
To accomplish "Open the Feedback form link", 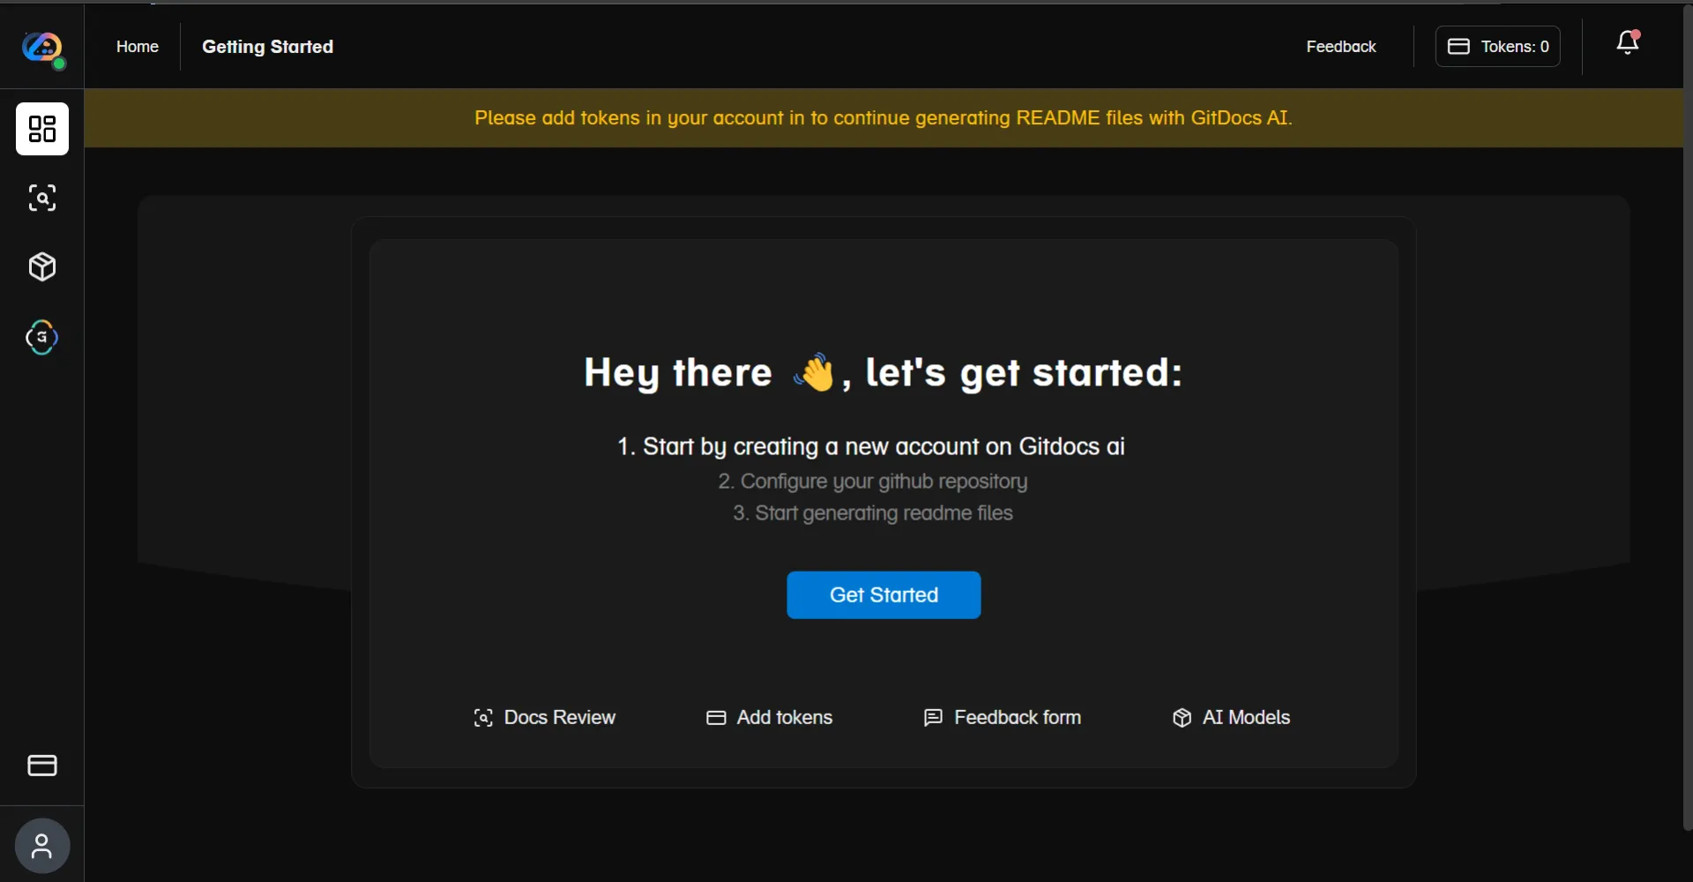I will tap(1002, 718).
